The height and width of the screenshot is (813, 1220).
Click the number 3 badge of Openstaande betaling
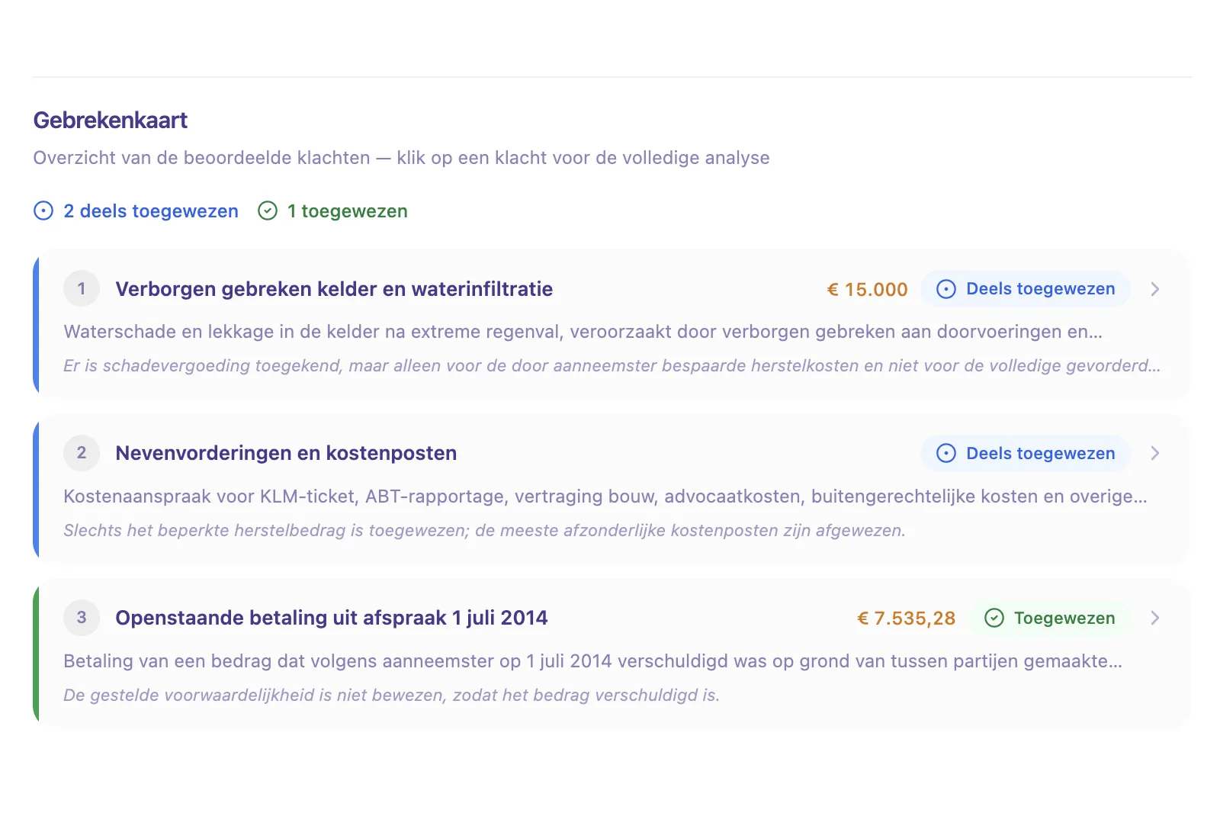click(x=82, y=618)
